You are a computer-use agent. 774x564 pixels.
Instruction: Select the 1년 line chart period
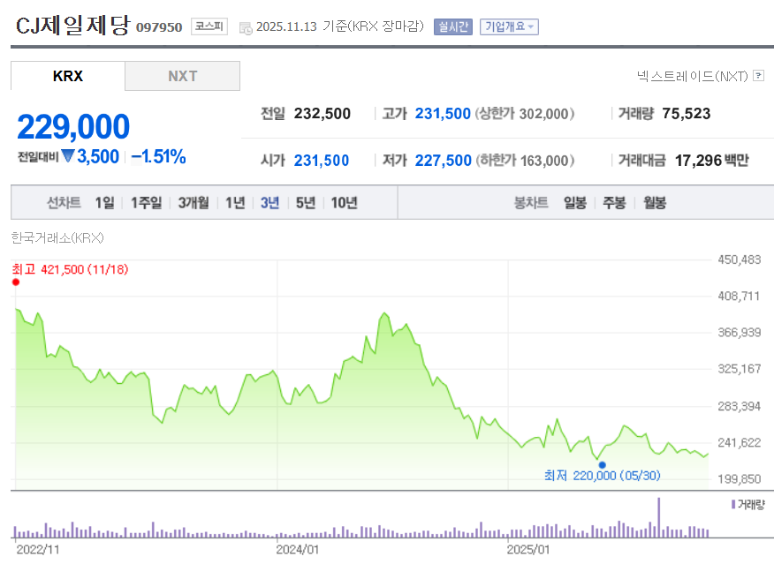coord(235,203)
